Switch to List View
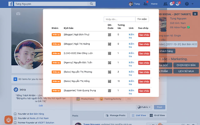Viewport: 200px width, 125px height. point(139,115)
